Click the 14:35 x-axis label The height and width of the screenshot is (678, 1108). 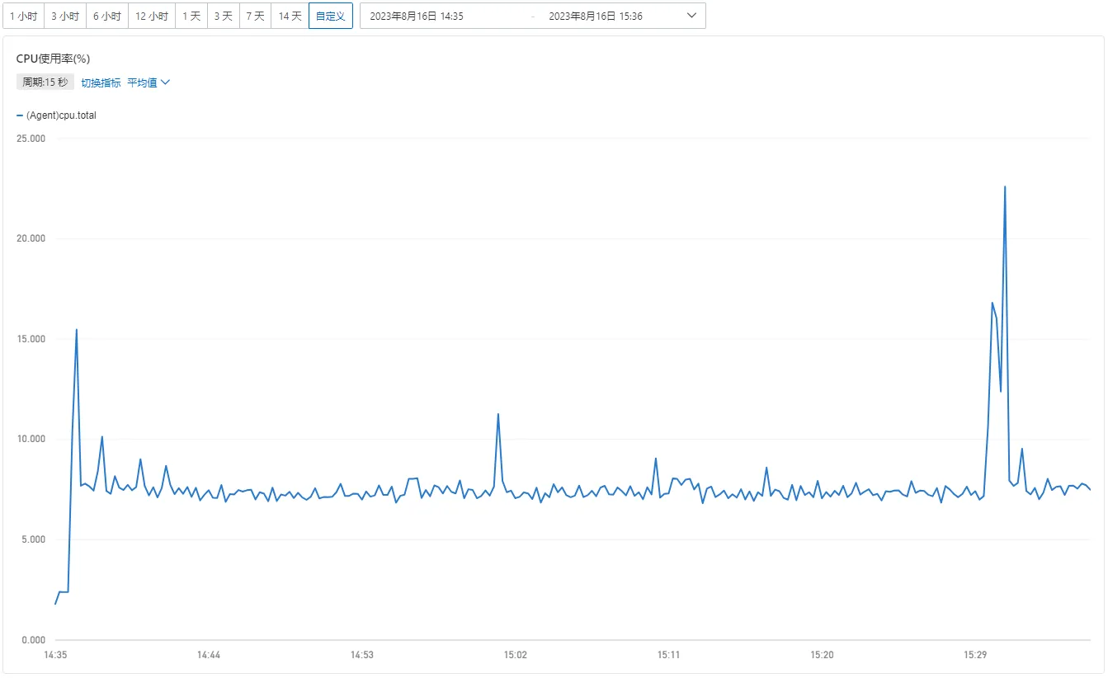coord(55,655)
